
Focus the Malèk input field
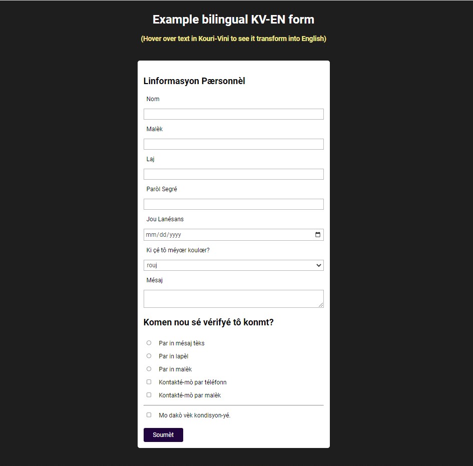pos(233,144)
